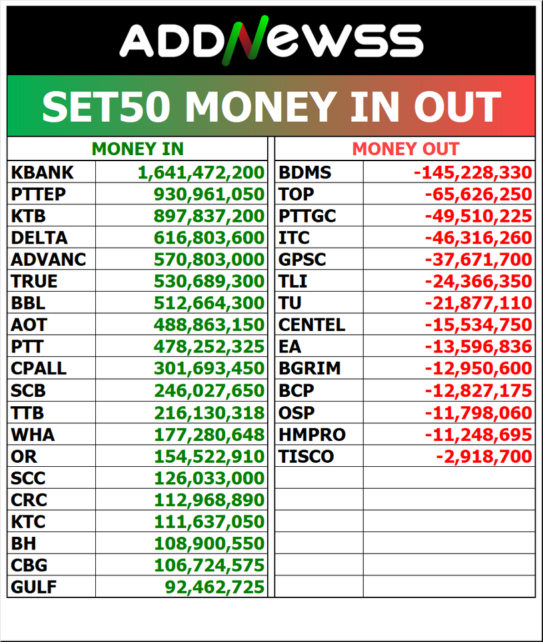The width and height of the screenshot is (543, 642).
Task: Click the GULF stock name cell
Action: [34, 587]
